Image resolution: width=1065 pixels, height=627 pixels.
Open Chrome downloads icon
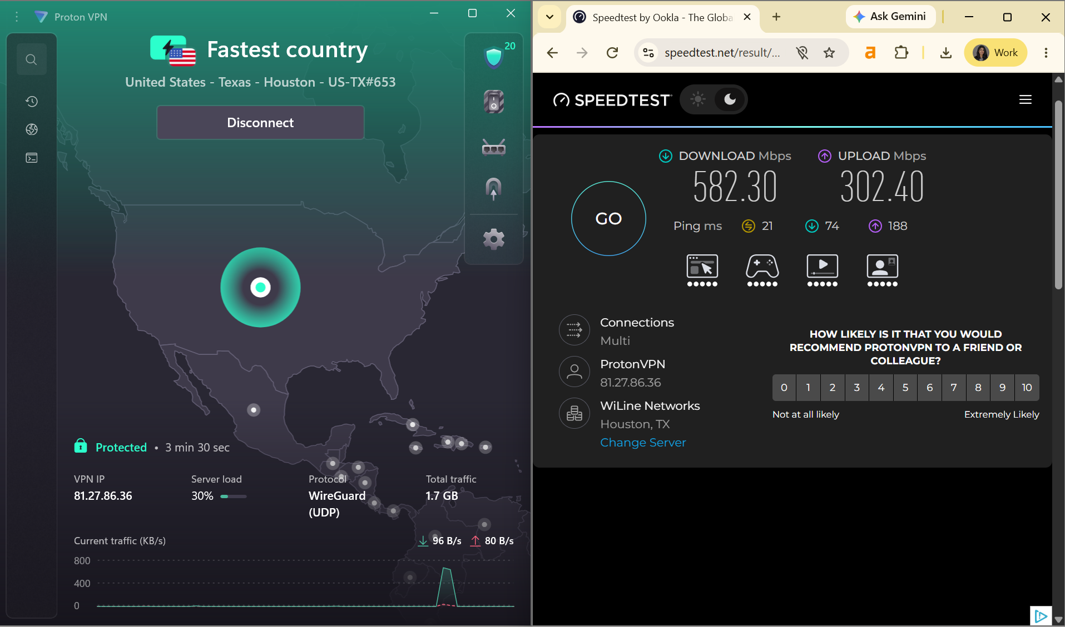[x=946, y=53]
